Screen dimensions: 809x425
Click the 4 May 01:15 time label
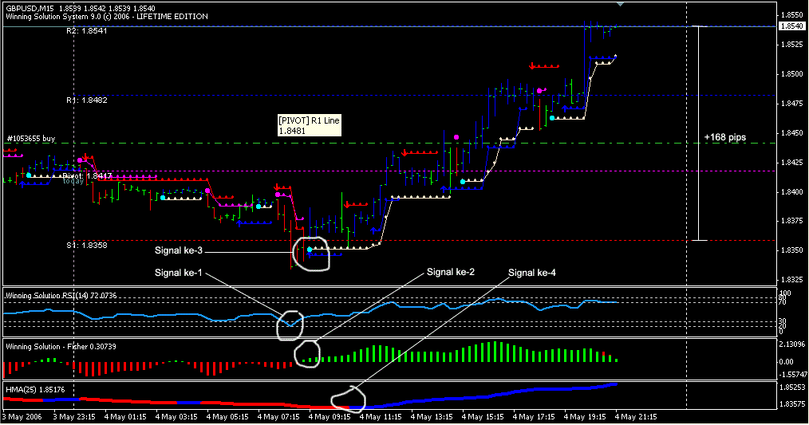[x=125, y=417]
